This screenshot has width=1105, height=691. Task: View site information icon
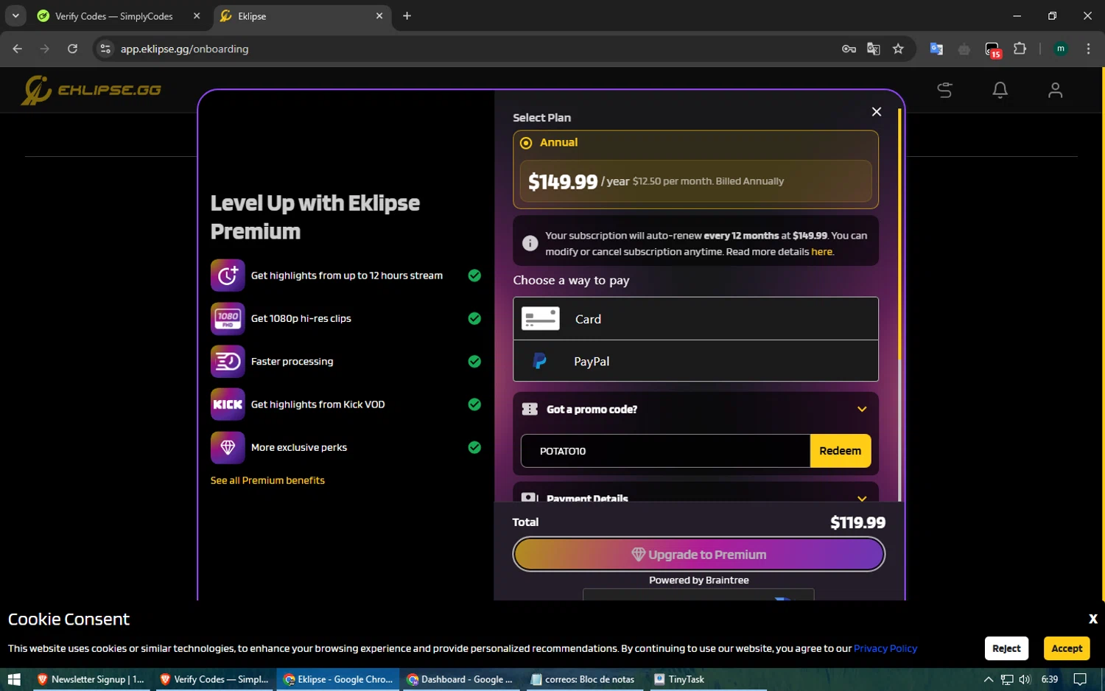click(x=105, y=49)
